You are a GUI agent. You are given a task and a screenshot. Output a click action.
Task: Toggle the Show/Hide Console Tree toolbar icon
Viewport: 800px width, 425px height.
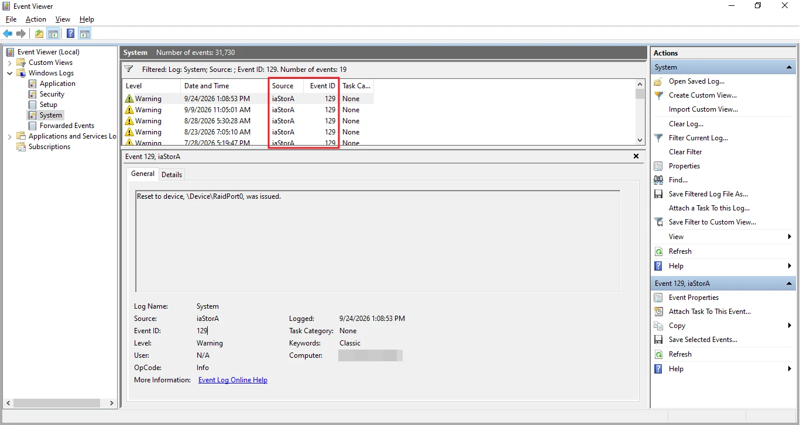(x=53, y=33)
